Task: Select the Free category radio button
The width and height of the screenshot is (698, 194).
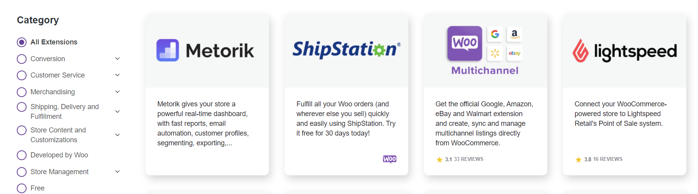Action: 22,188
